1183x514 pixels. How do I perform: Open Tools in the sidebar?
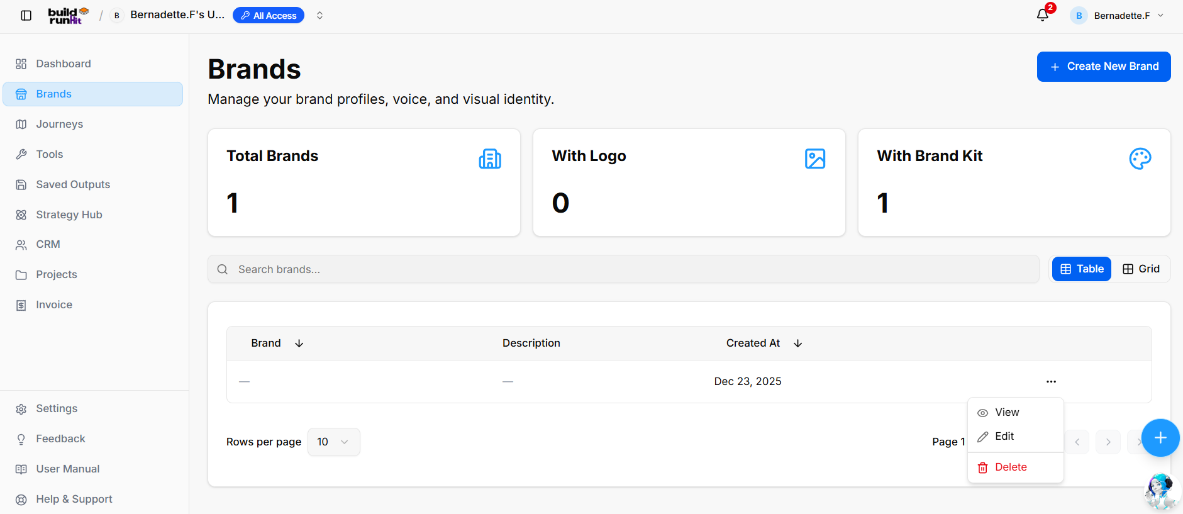pyautogui.click(x=93, y=154)
